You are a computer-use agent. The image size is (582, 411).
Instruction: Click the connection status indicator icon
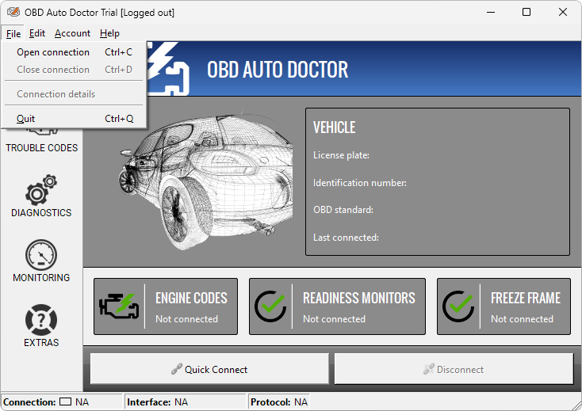coord(65,401)
